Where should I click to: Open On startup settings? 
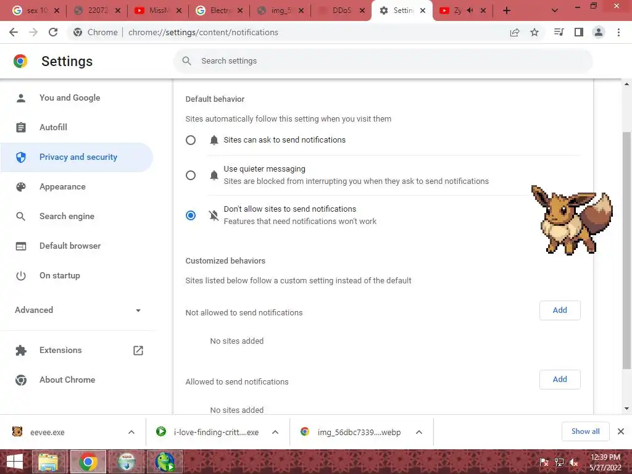pos(77,276)
